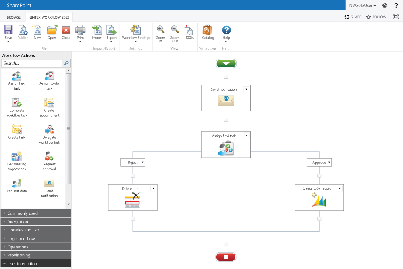Viewport: 403px width, 269px height.
Task: Select Request approval action
Action: 49,161
